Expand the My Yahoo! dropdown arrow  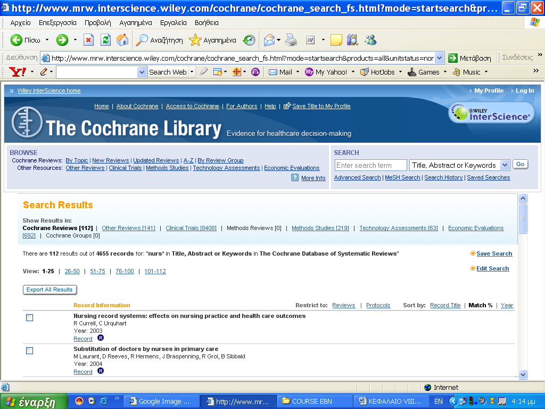coord(353,72)
